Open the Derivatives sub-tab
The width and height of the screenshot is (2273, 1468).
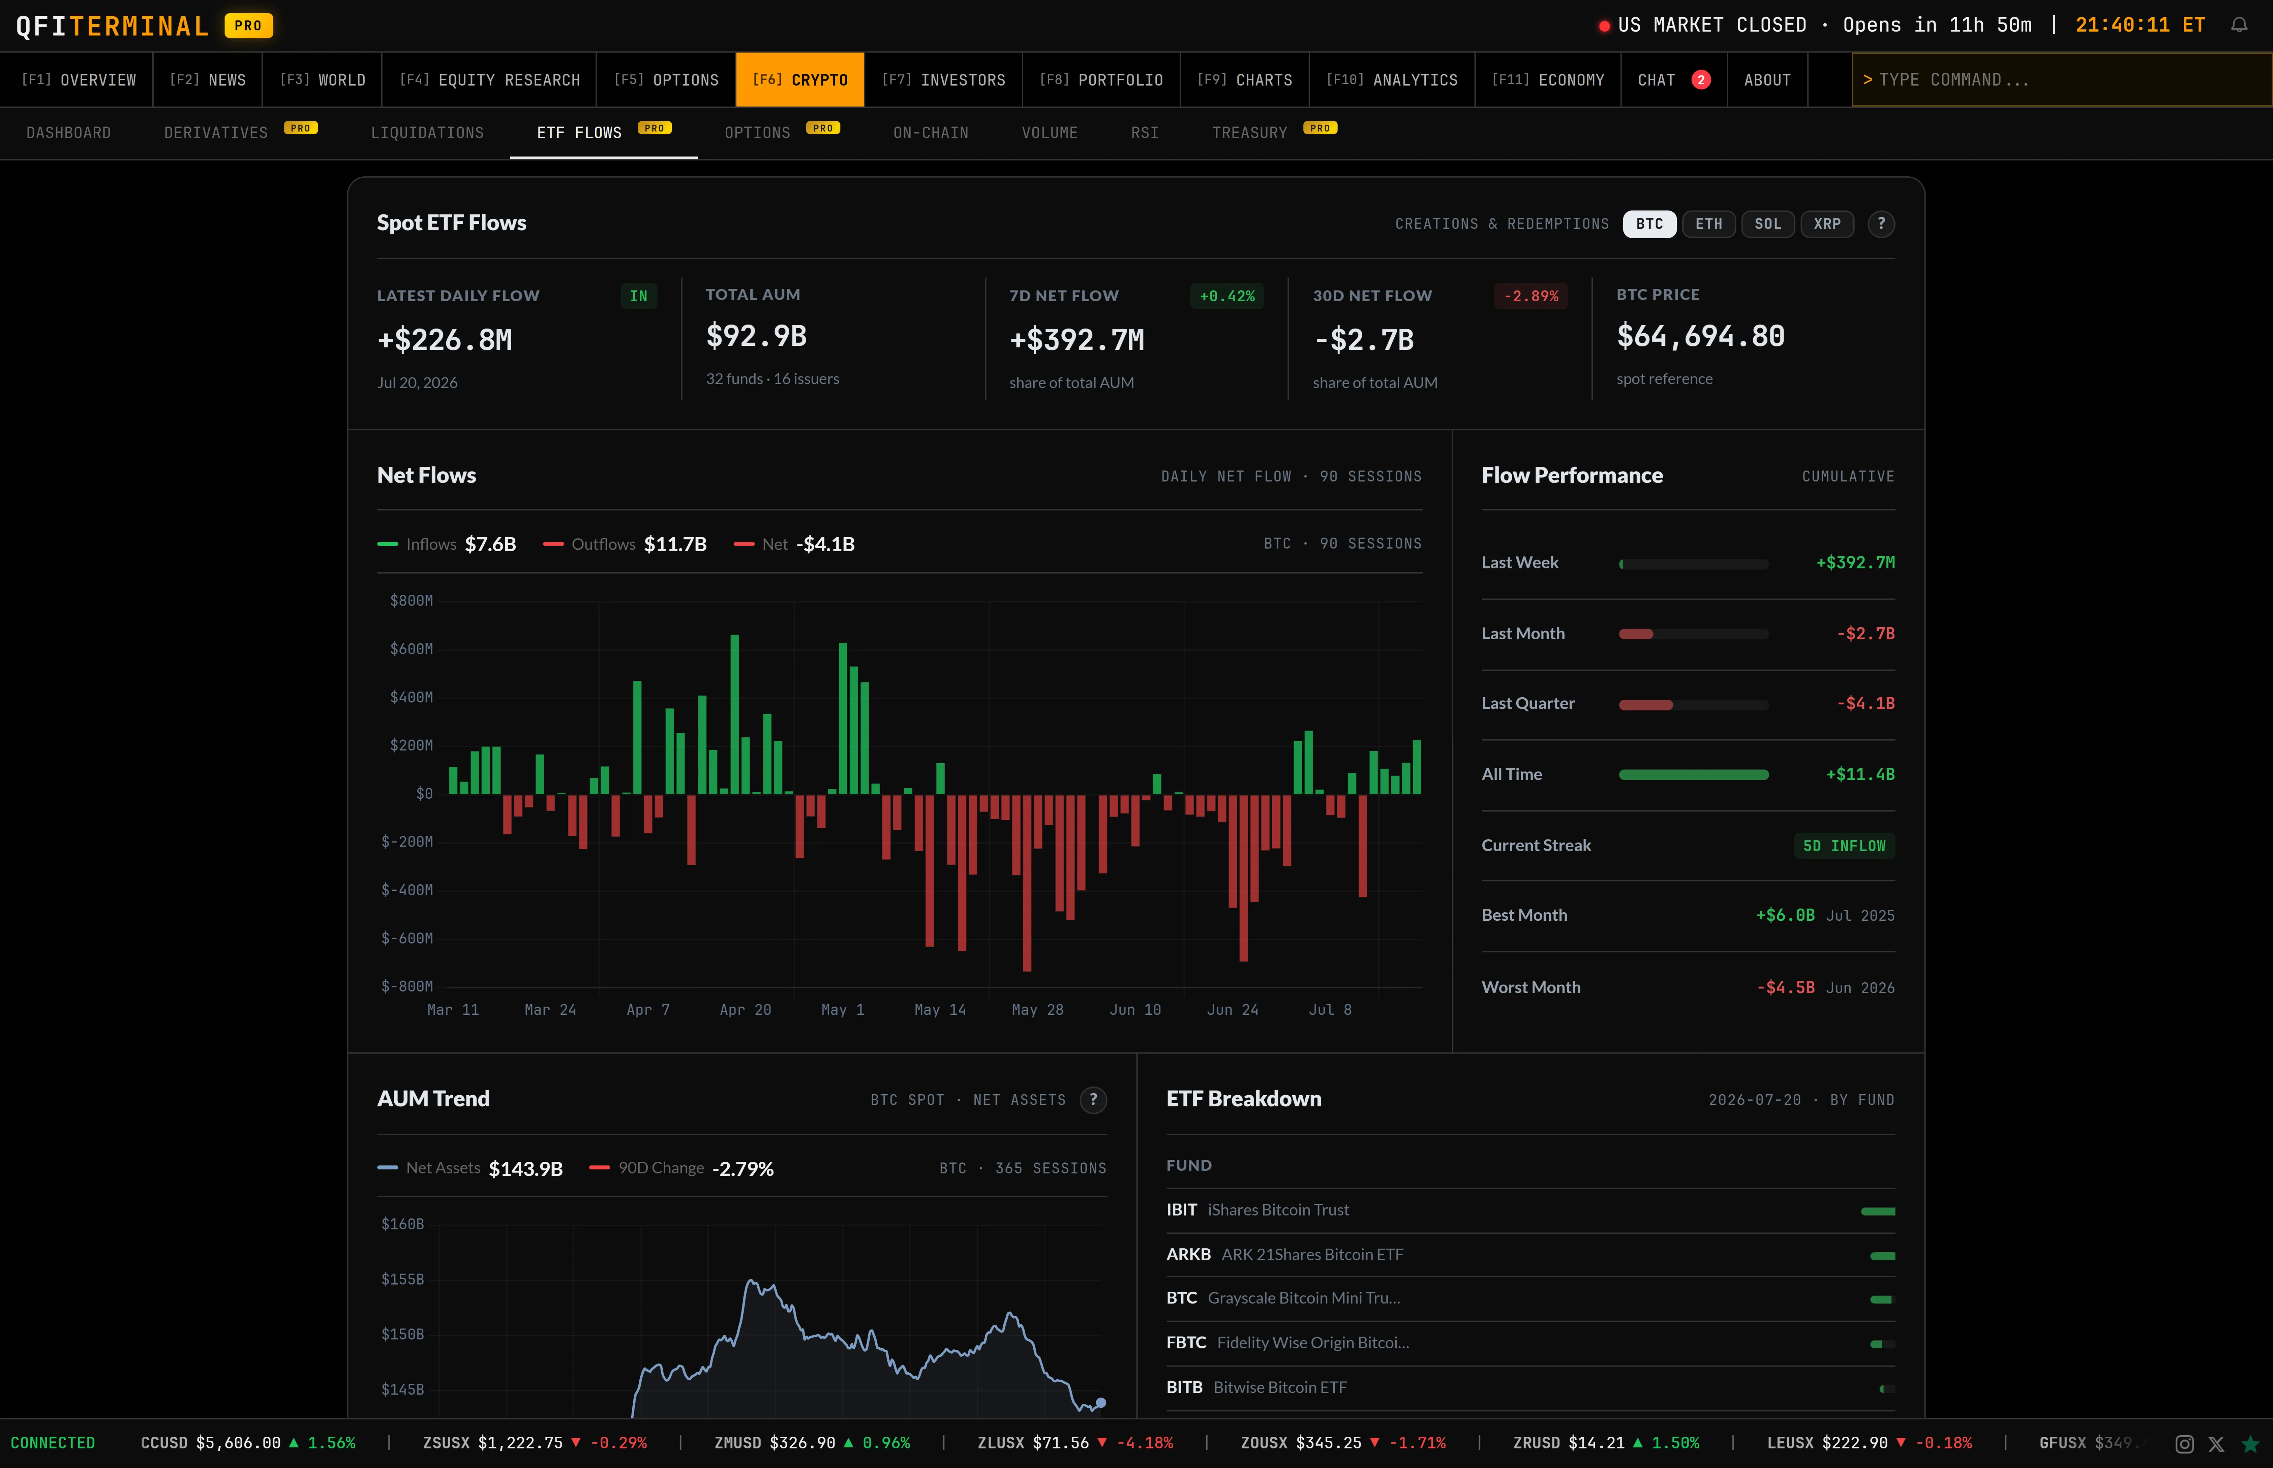tap(240, 133)
